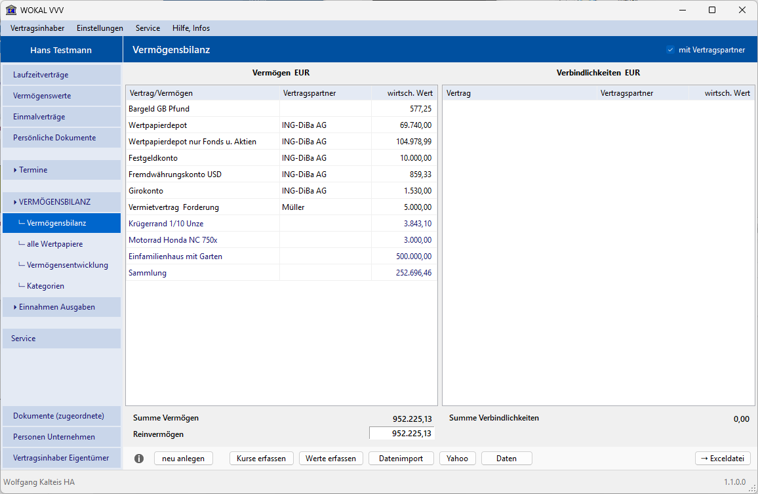Click the neu anlegen button
Viewport: 758px width, 494px height.
(x=183, y=458)
